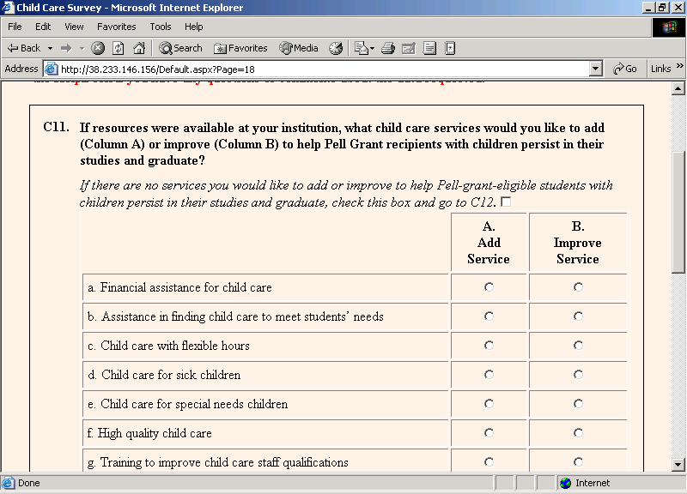
Task: Open the Search pane
Action: (180, 48)
